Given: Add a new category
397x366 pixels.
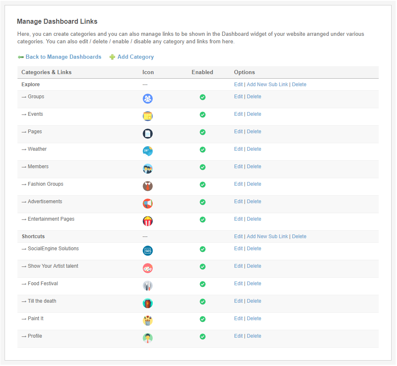Looking at the screenshot, I should point(135,57).
